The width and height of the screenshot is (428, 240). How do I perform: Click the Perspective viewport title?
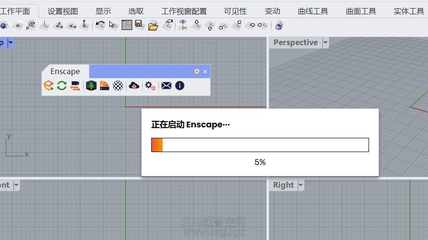point(296,43)
